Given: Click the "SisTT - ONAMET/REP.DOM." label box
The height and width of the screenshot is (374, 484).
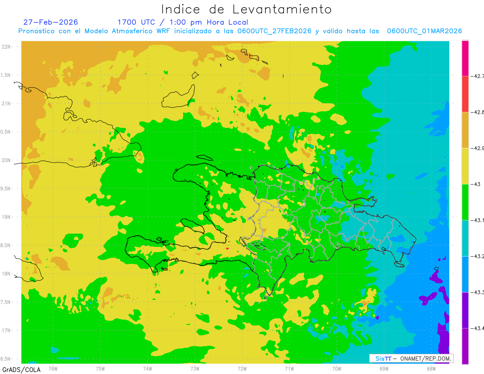Looking at the screenshot, I should pos(411,358).
